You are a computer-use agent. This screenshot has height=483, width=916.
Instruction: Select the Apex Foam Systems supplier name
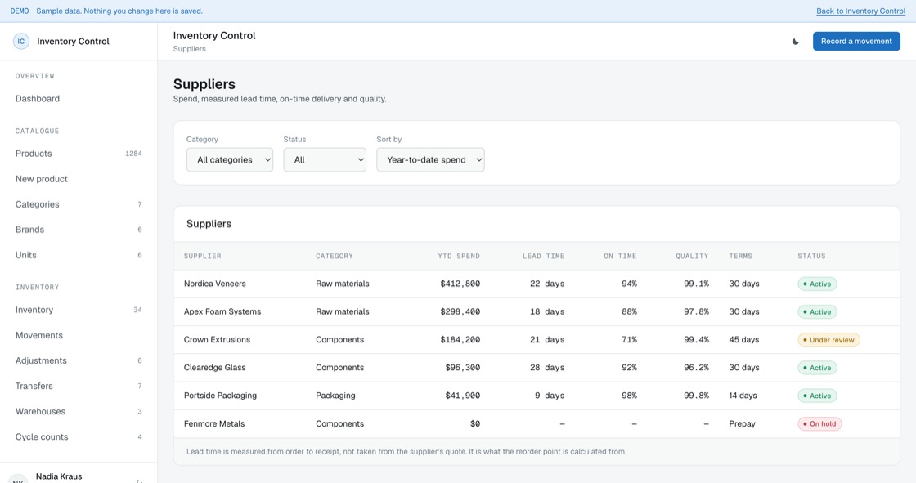(x=222, y=312)
